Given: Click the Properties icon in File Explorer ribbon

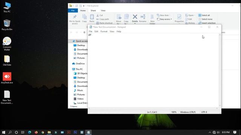Looking at the screenshot, I should (x=179, y=16).
